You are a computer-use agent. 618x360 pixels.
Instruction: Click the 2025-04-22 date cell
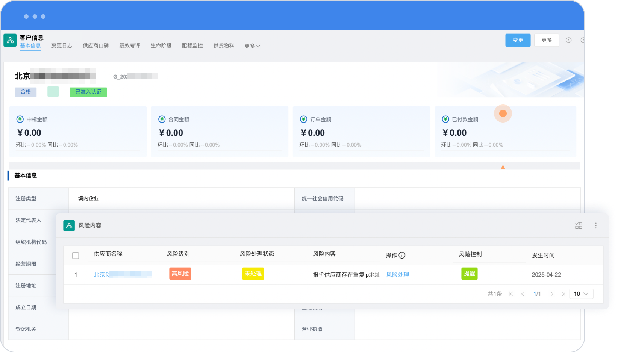click(546, 275)
